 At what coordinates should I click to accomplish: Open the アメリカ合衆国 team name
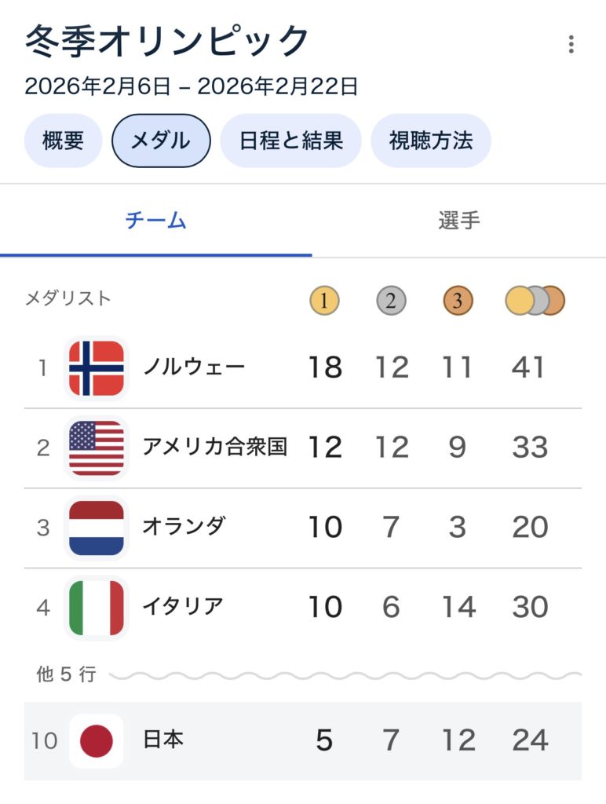click(214, 448)
